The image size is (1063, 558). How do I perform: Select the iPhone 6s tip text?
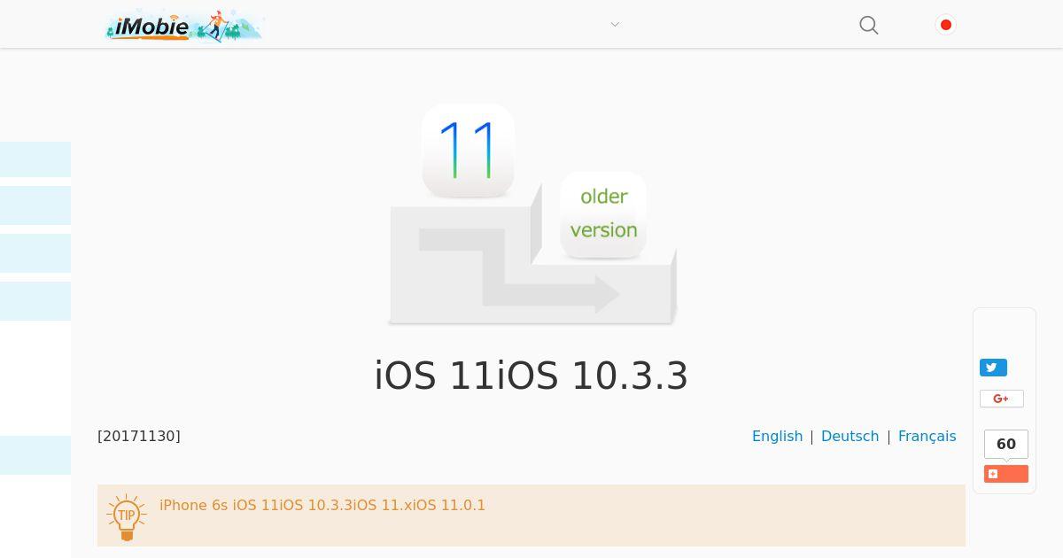[x=322, y=505]
